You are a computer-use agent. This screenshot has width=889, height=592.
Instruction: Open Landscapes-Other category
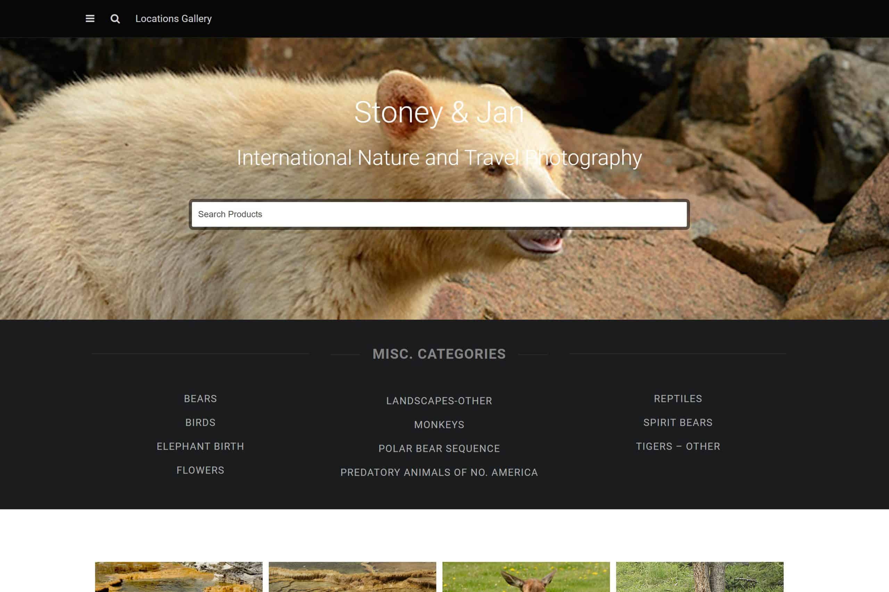click(x=439, y=401)
